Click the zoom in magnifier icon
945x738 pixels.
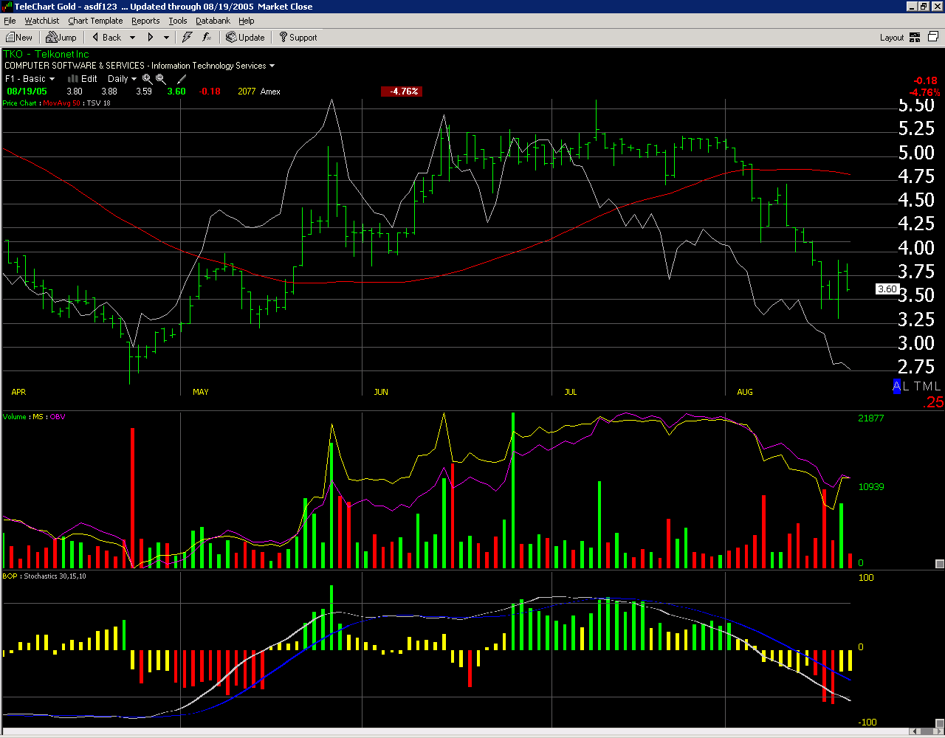[147, 79]
